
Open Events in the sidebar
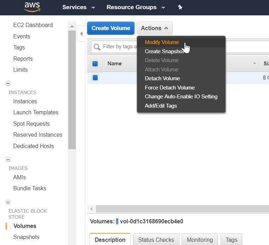pos(22,37)
